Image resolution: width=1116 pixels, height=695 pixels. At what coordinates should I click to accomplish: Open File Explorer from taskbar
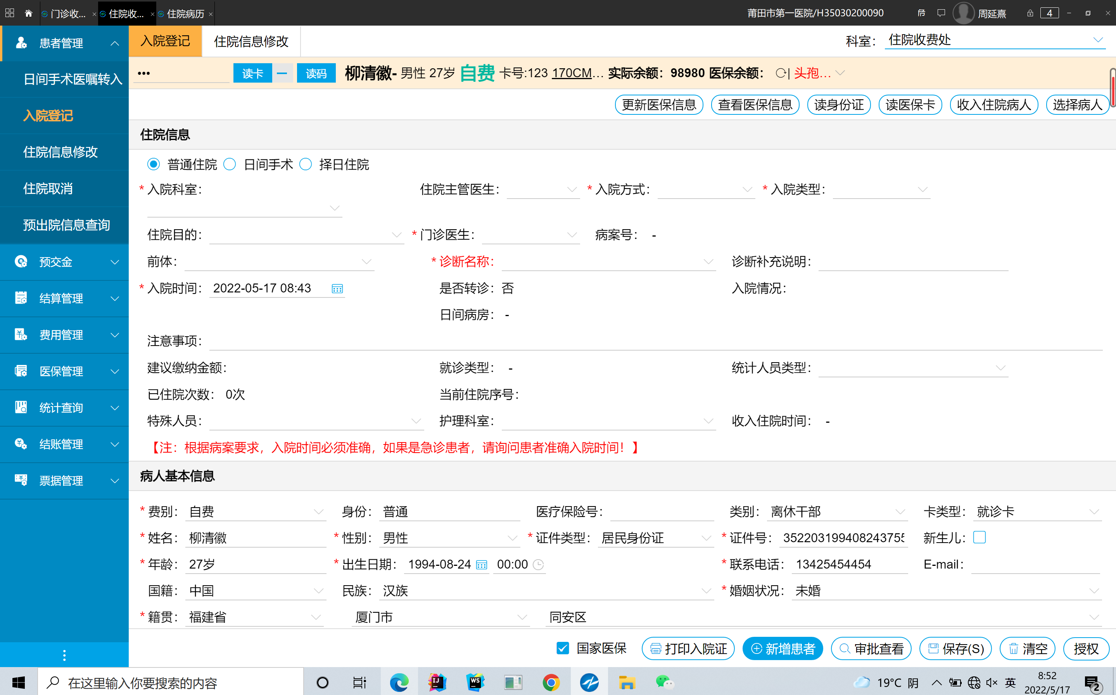click(x=627, y=683)
